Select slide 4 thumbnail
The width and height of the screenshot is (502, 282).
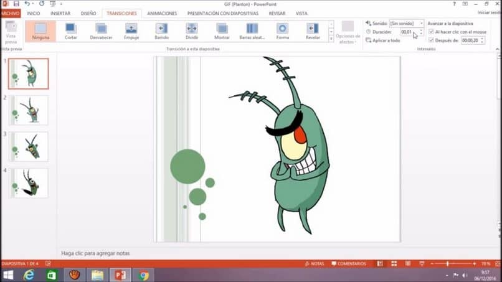coord(29,183)
